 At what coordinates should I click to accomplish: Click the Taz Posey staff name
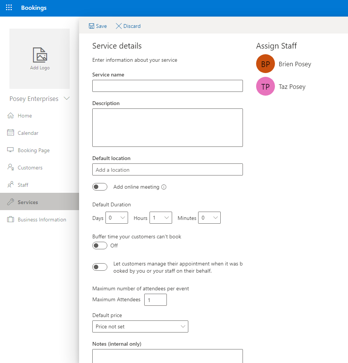(x=292, y=87)
